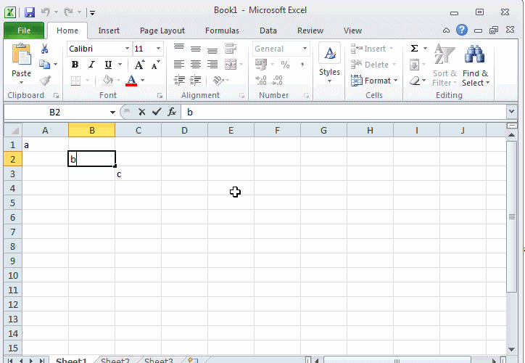Click the Cut scissors icon

[x=44, y=49]
